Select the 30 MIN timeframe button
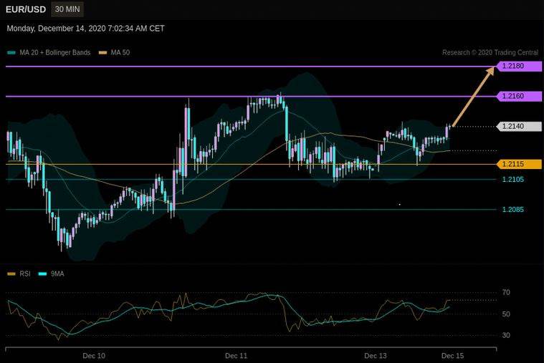Viewport: 544px width, 363px height. click(x=67, y=9)
